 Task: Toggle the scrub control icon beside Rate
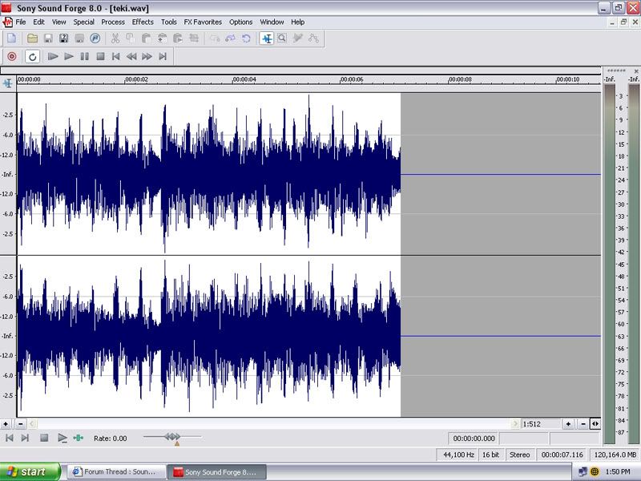[79, 438]
